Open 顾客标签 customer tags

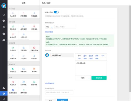tap(13, 70)
